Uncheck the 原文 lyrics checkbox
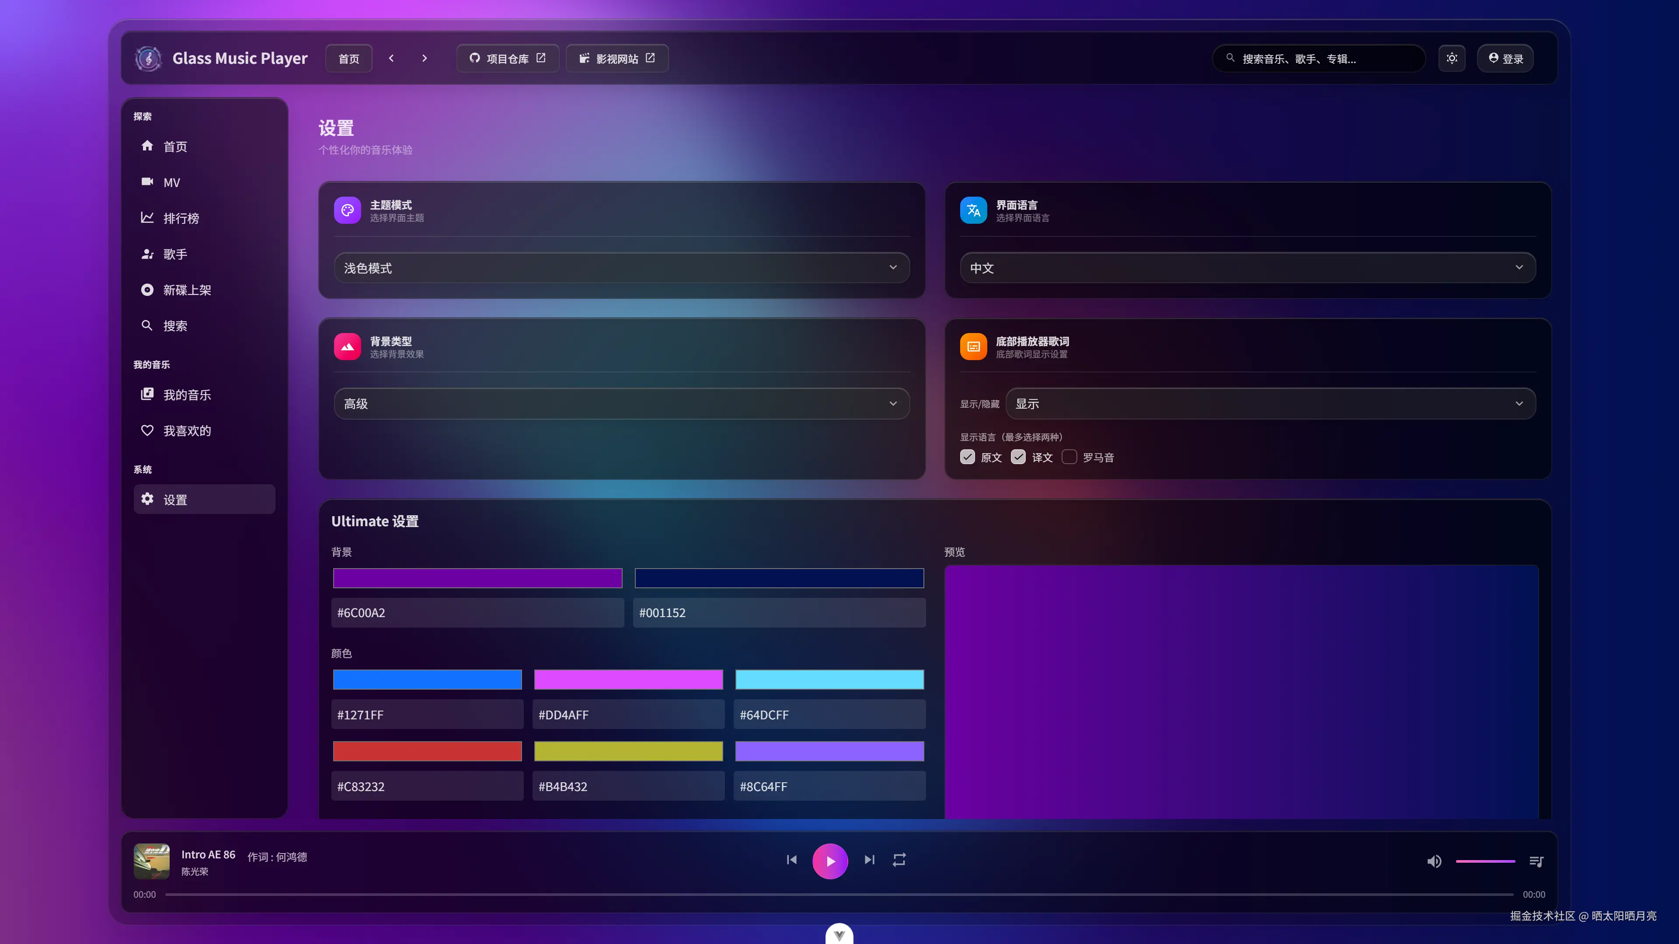Viewport: 1679px width, 944px height. tap(967, 457)
